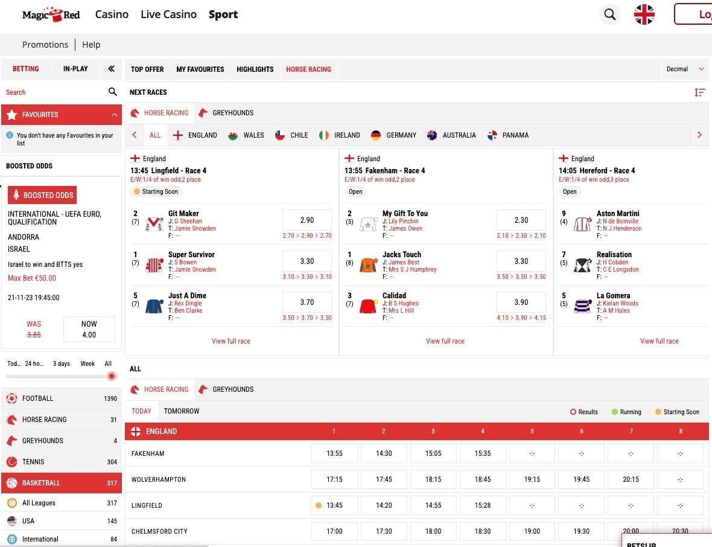The width and height of the screenshot is (712, 547).
Task: Open Wolverhampton 17:15 race cell
Action: tap(335, 479)
